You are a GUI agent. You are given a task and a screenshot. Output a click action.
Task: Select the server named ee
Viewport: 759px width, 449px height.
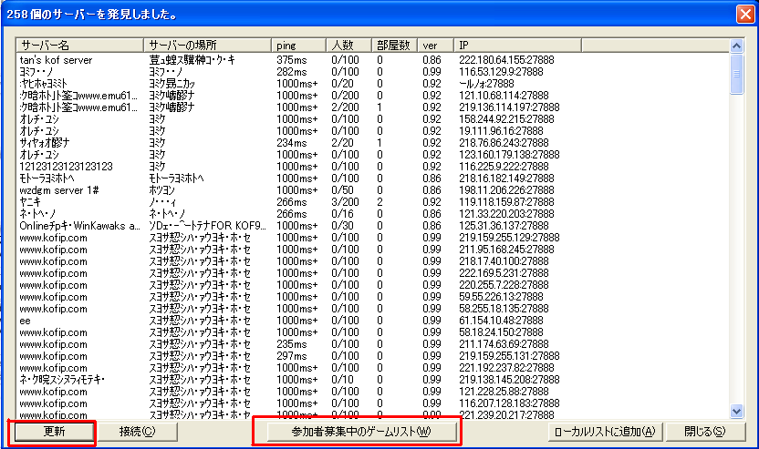(26, 321)
